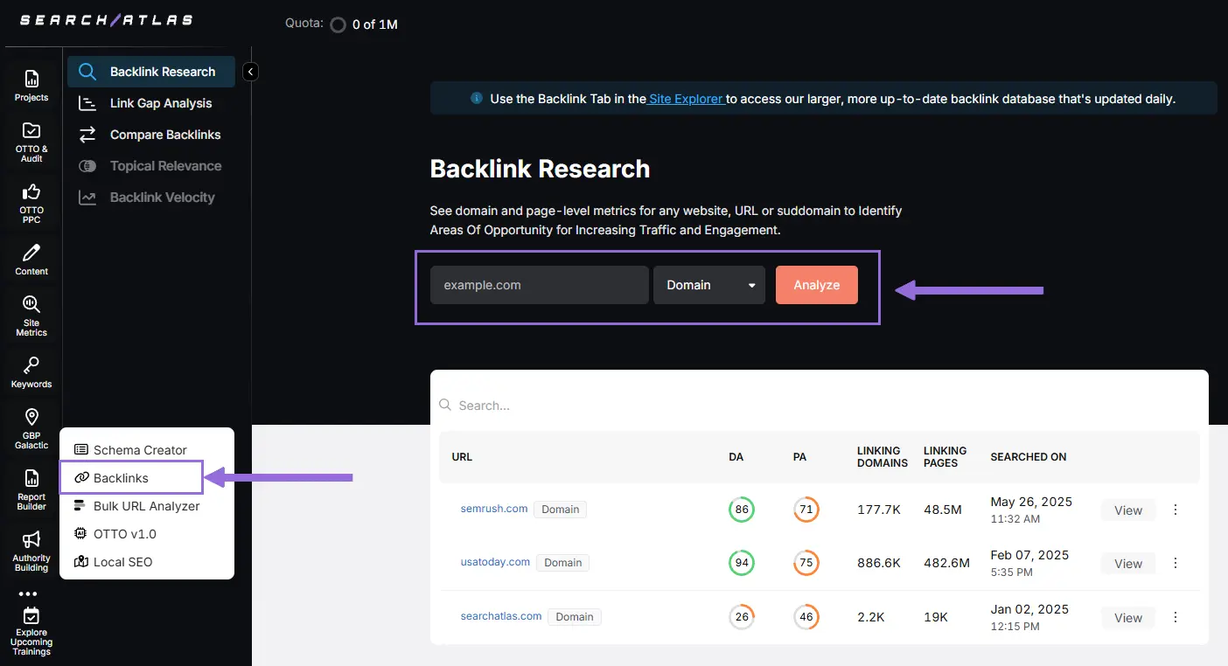This screenshot has width=1228, height=666.
Task: Select Compare Backlinks menu item
Action: tap(165, 135)
